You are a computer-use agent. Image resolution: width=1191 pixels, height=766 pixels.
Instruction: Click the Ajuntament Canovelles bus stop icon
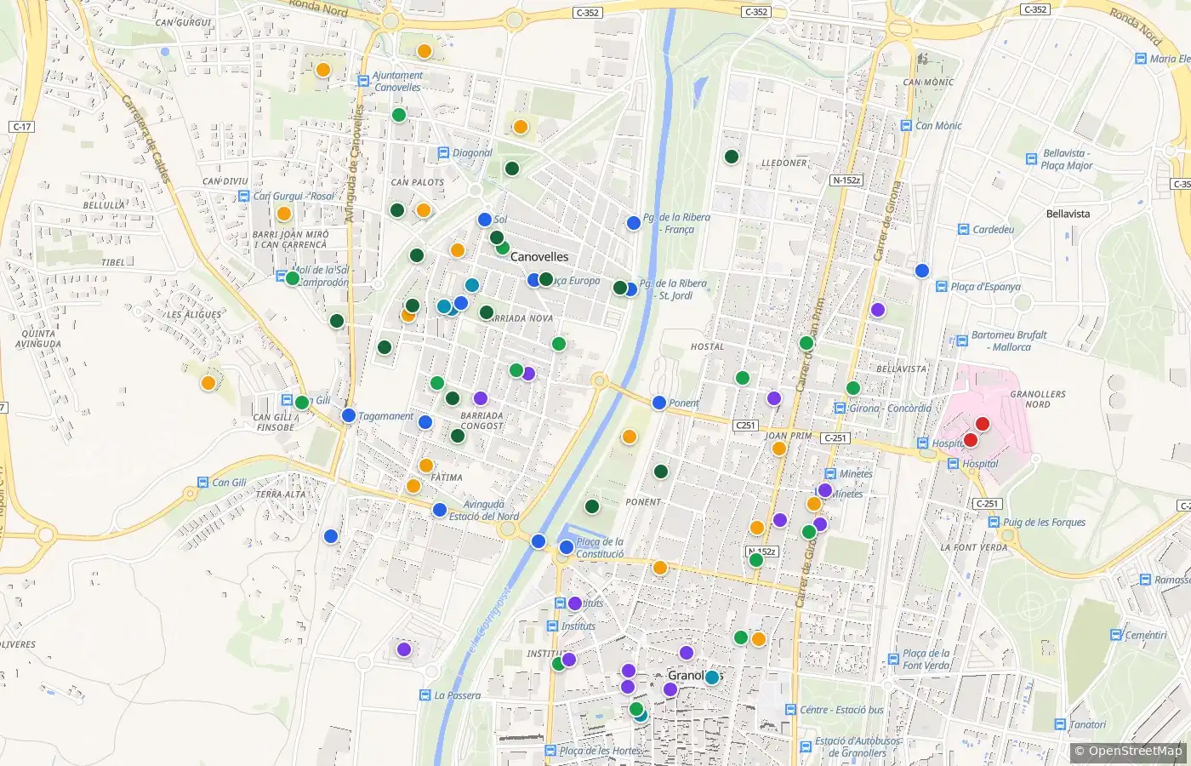tap(363, 81)
